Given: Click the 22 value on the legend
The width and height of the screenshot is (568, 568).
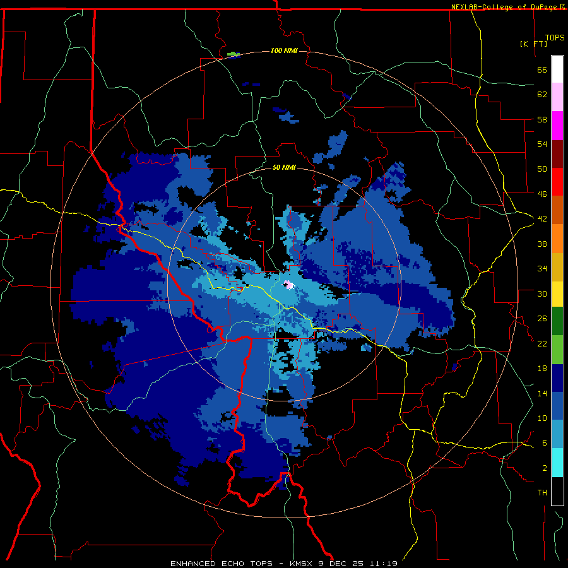Looking at the screenshot, I should tap(542, 343).
